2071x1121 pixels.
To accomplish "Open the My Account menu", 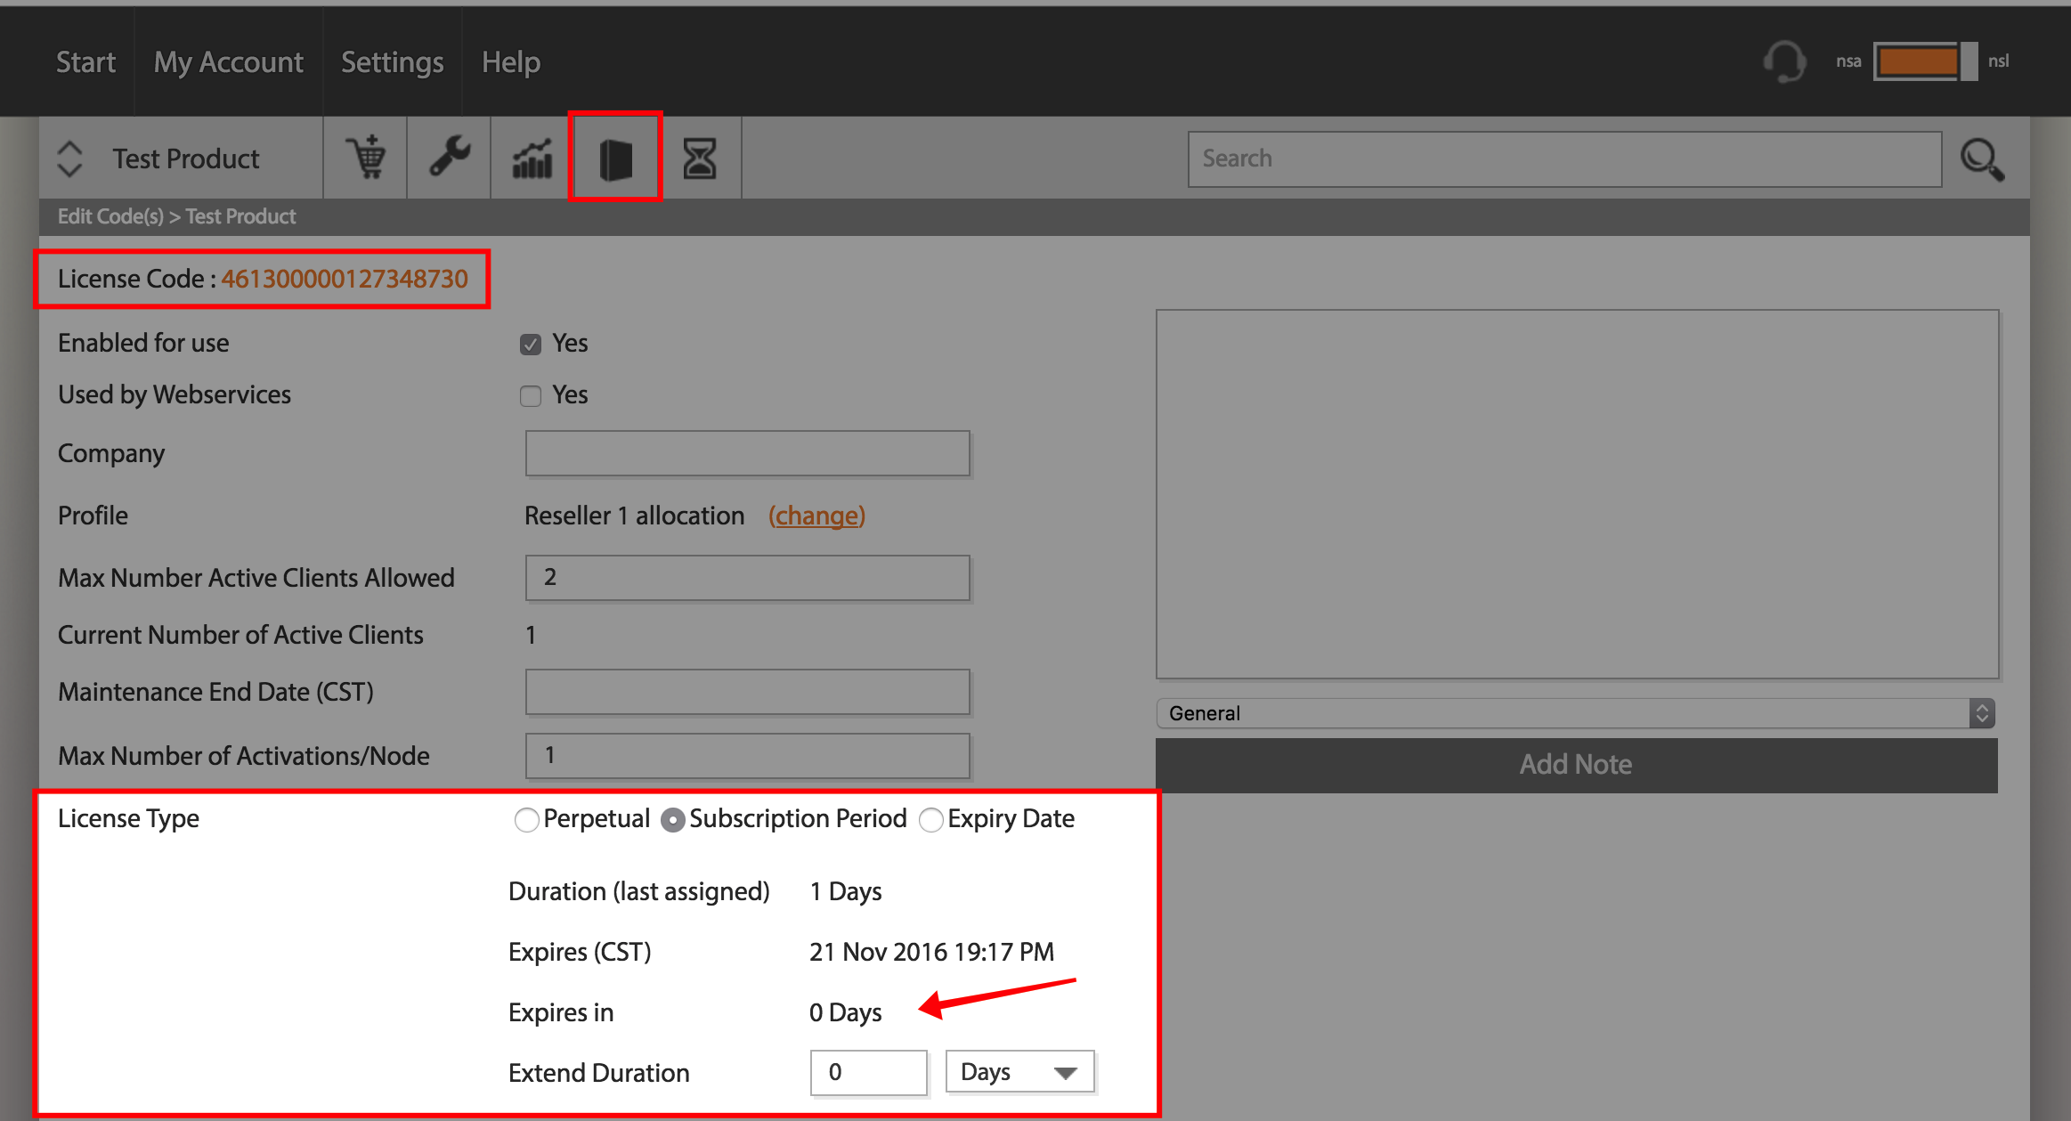I will pyautogui.click(x=228, y=62).
